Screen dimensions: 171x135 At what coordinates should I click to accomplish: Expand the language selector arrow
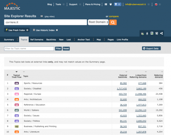pos(160,4)
